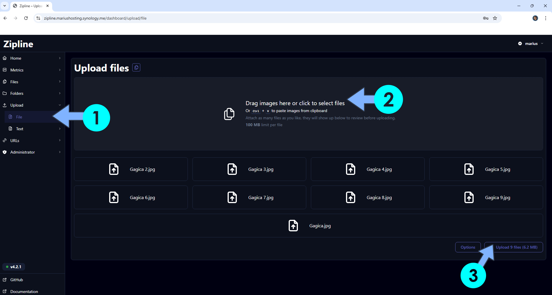Click the GitHub external link icon
This screenshot has height=295, width=552.
[5, 280]
